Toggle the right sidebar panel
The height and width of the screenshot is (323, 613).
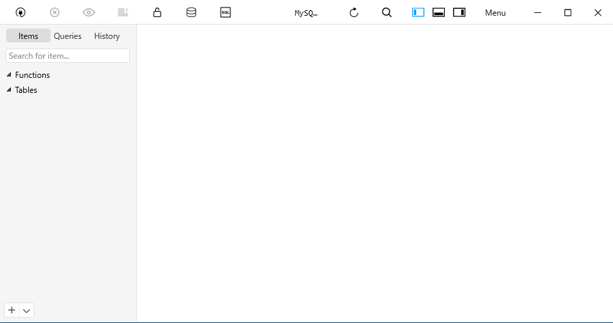(459, 12)
